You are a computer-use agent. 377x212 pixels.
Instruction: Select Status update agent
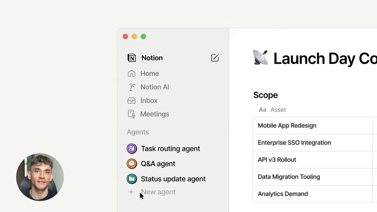point(173,179)
